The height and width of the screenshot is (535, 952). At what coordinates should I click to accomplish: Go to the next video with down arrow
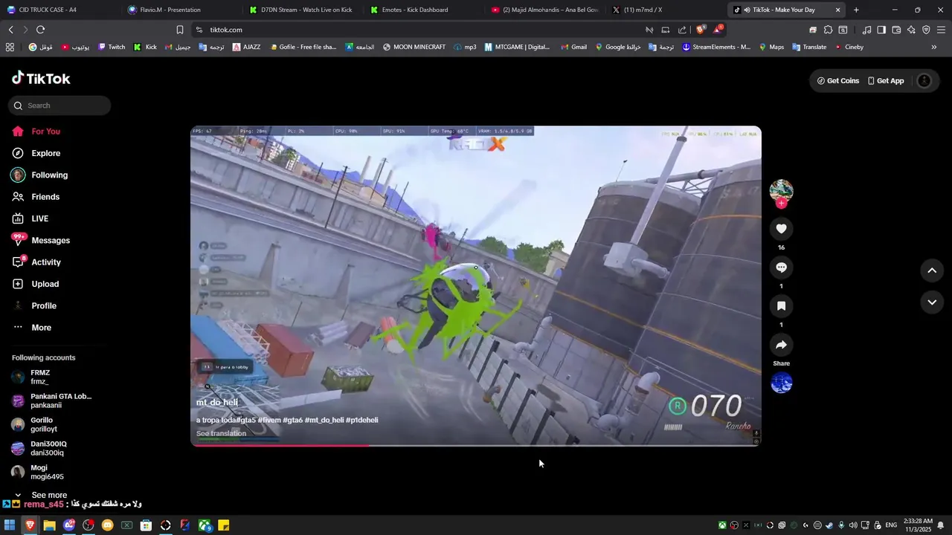coord(932,302)
